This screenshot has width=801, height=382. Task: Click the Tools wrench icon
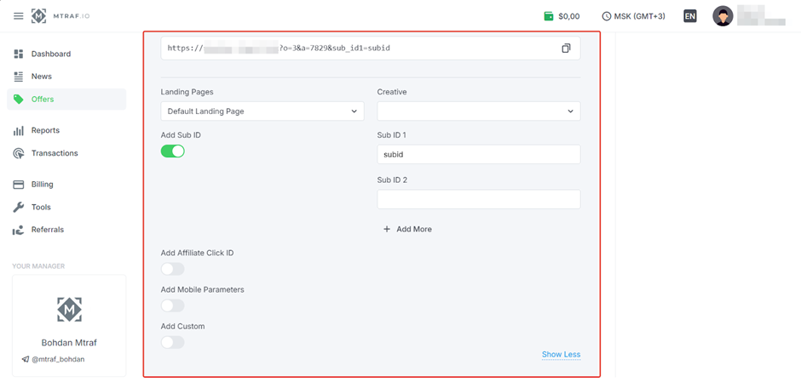pos(19,208)
